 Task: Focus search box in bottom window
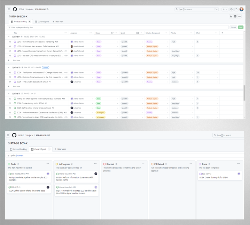tap(228, 135)
